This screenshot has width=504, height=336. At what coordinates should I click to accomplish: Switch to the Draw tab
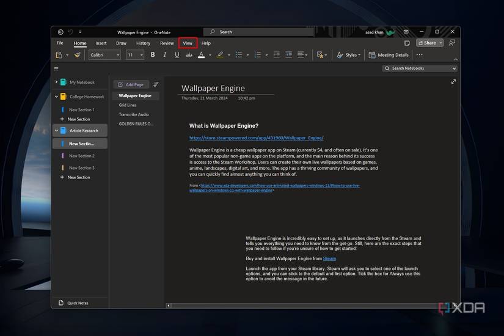121,43
